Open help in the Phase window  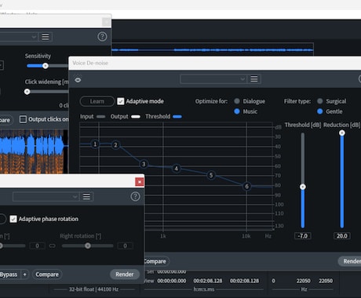[135, 196]
